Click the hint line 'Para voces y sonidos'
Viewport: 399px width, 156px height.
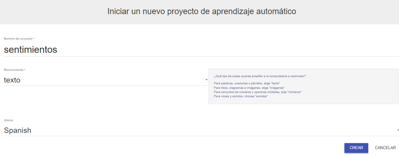coord(241,96)
